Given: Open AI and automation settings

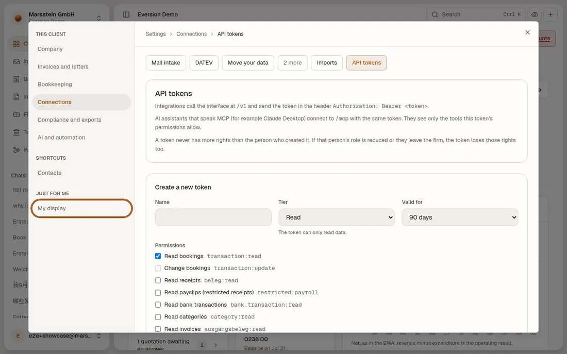Looking at the screenshot, I should (81, 138).
